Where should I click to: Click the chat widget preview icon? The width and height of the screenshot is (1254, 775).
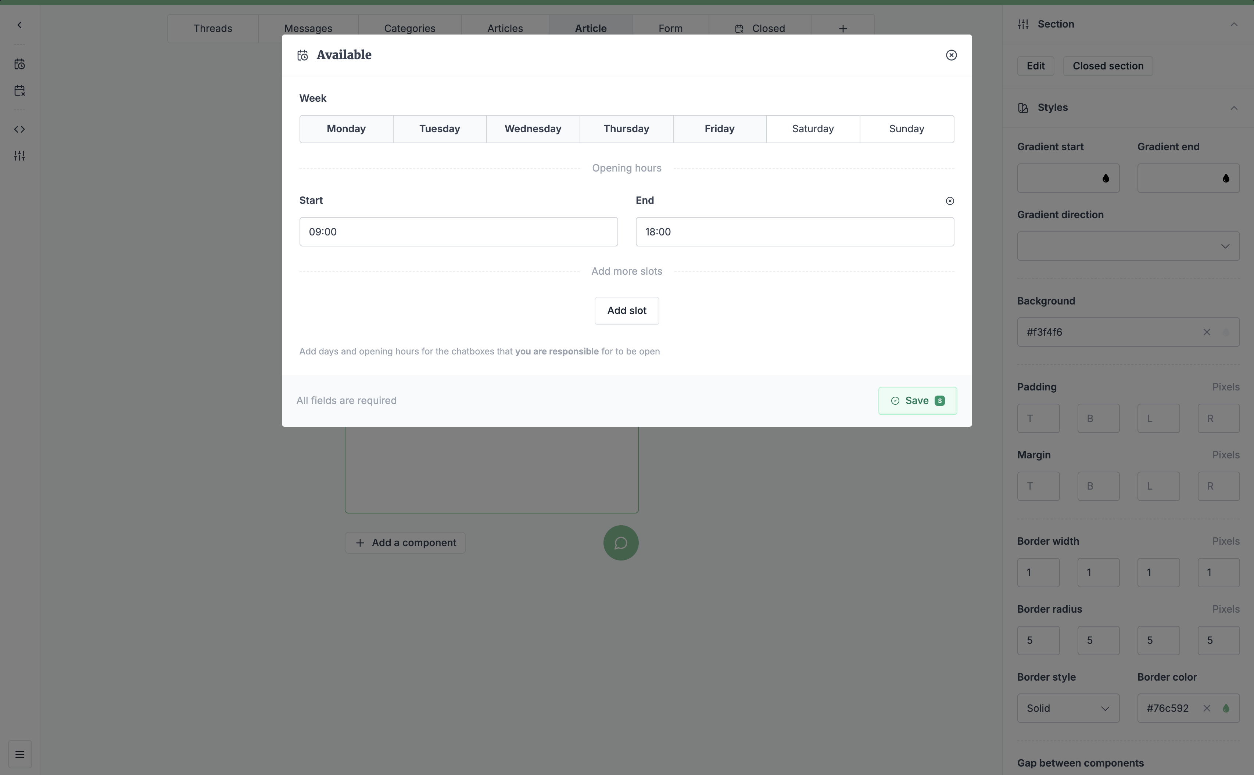pyautogui.click(x=621, y=542)
